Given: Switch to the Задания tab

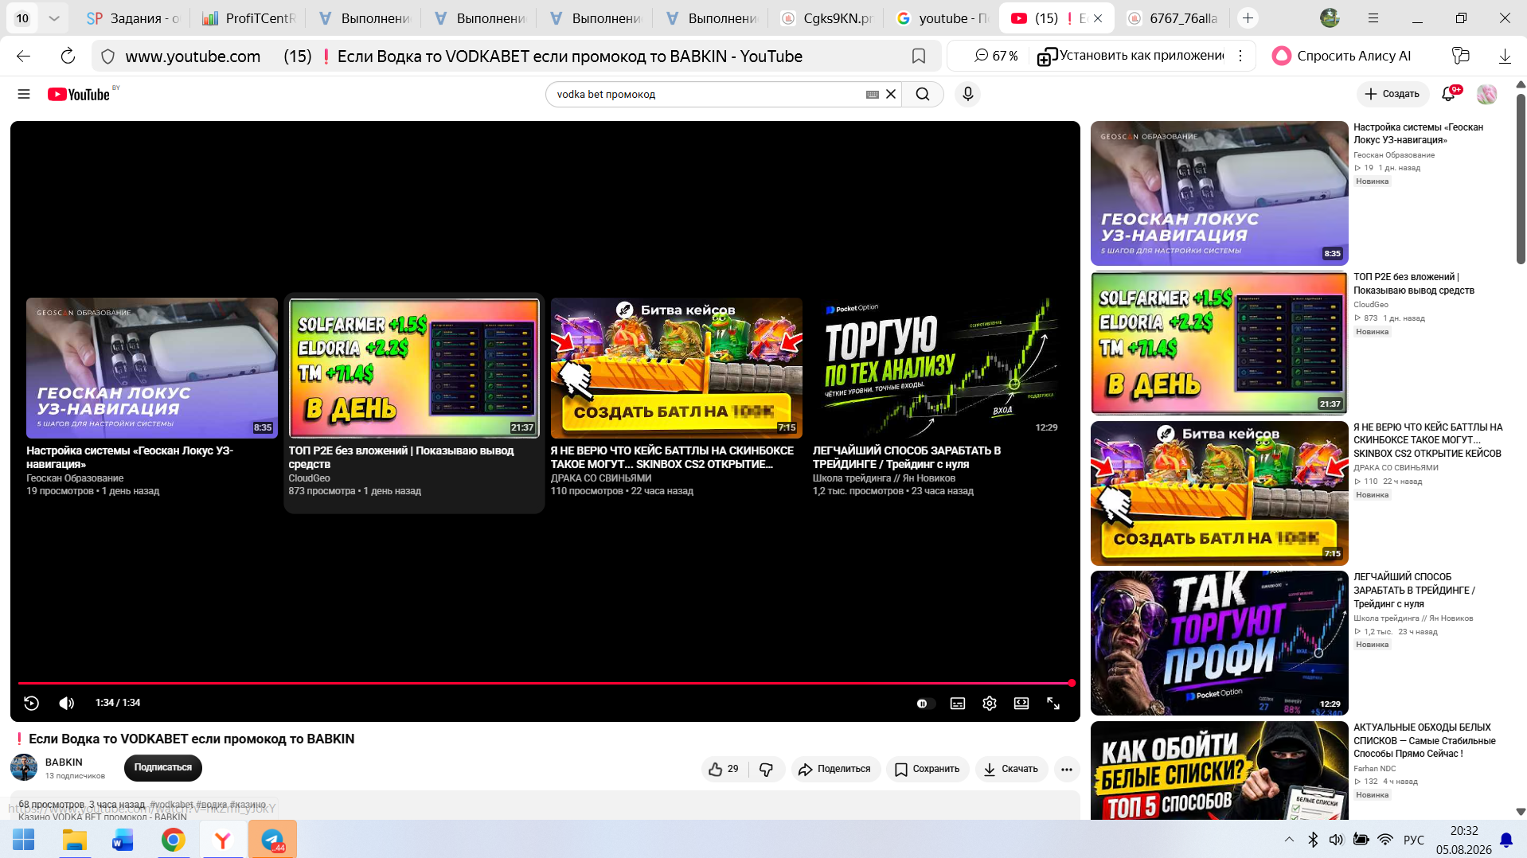Looking at the screenshot, I should (x=133, y=18).
